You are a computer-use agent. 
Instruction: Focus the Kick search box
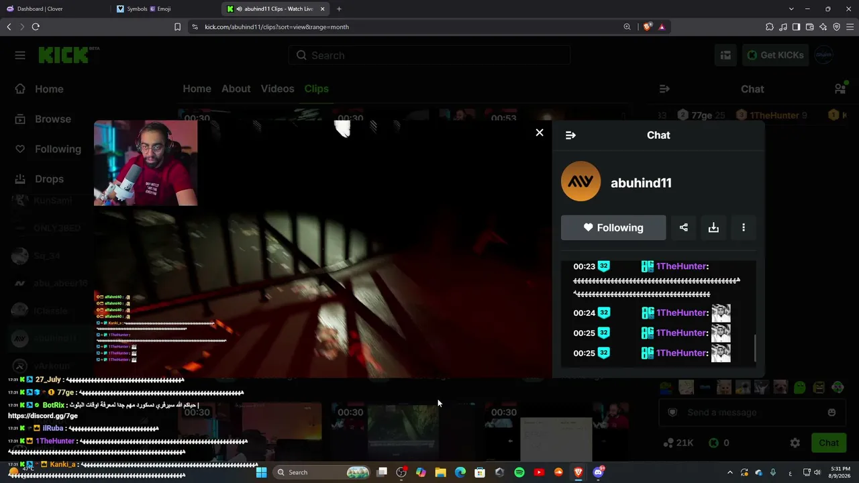(x=429, y=55)
